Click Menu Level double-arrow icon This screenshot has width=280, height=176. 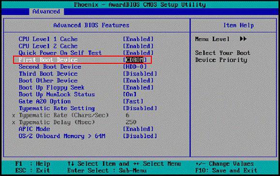pos(243,39)
